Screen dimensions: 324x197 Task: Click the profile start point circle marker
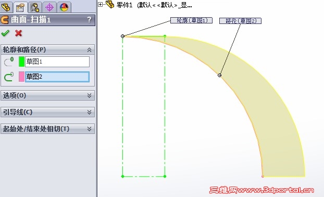(122, 36)
